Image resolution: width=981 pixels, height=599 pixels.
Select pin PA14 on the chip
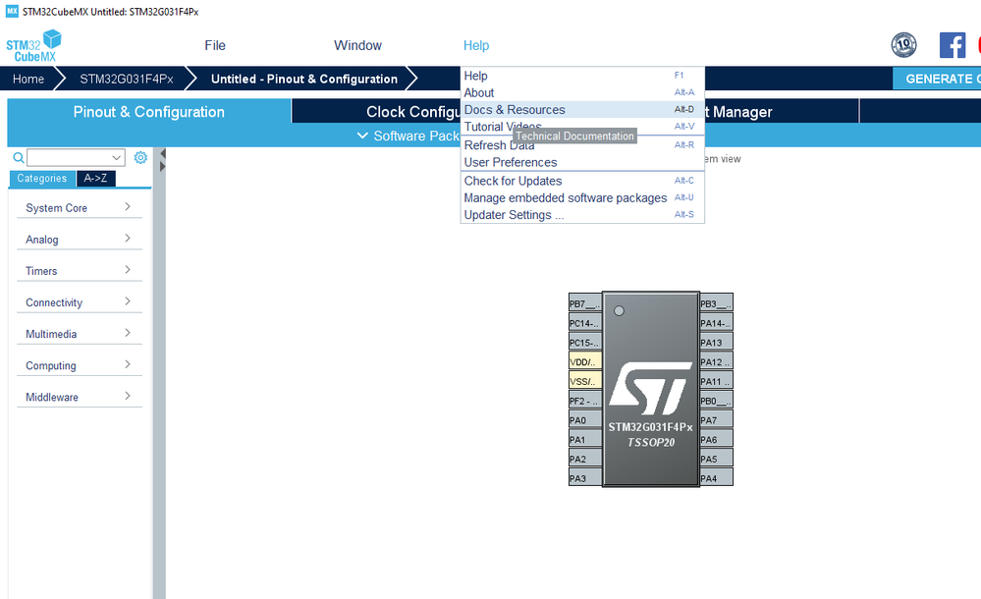pyautogui.click(x=716, y=323)
